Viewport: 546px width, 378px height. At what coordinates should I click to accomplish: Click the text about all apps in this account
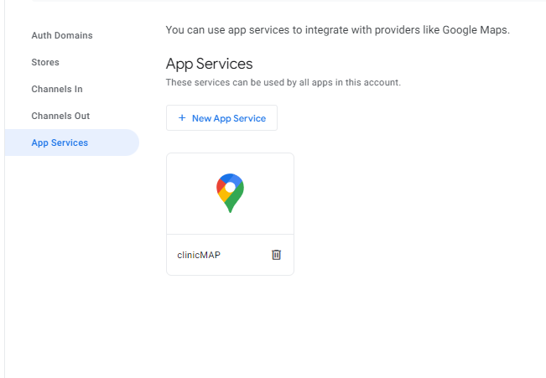283,82
